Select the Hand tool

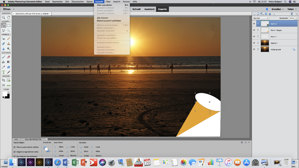click(9, 17)
